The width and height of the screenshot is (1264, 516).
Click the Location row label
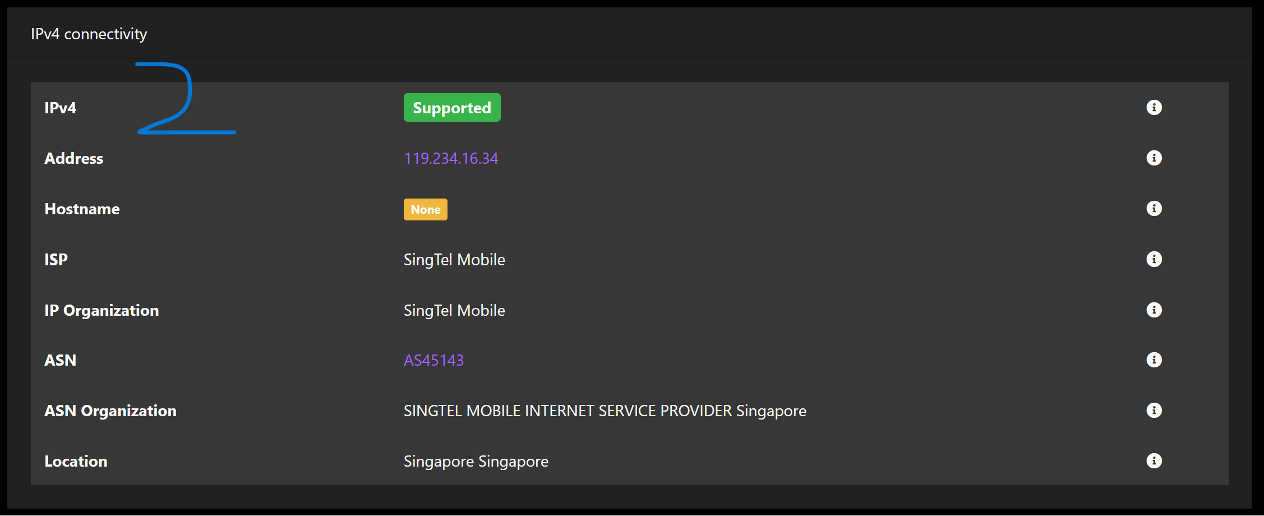coord(76,461)
